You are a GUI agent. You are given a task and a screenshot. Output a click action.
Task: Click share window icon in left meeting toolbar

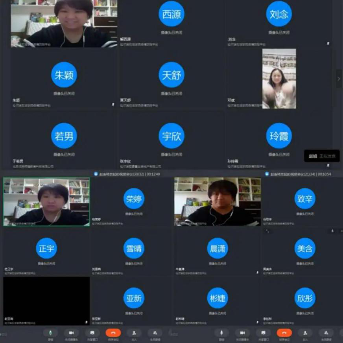click(x=92, y=333)
